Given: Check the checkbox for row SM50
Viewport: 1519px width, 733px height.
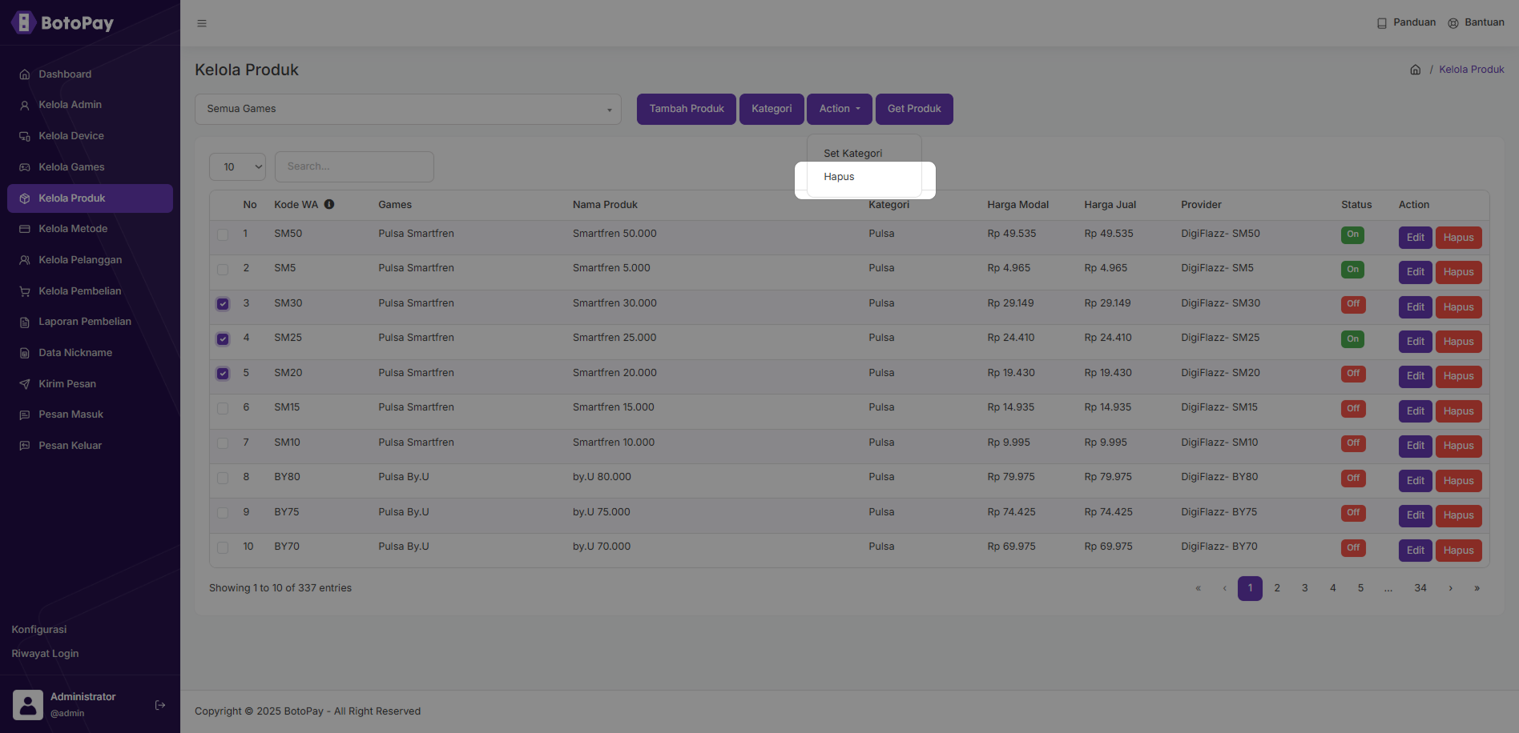Looking at the screenshot, I should click(x=223, y=234).
